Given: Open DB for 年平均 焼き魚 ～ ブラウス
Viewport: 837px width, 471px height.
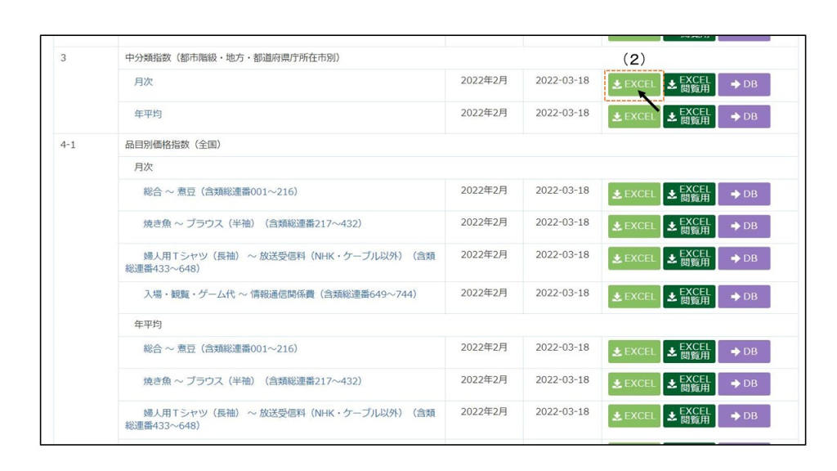Looking at the screenshot, I should [744, 384].
